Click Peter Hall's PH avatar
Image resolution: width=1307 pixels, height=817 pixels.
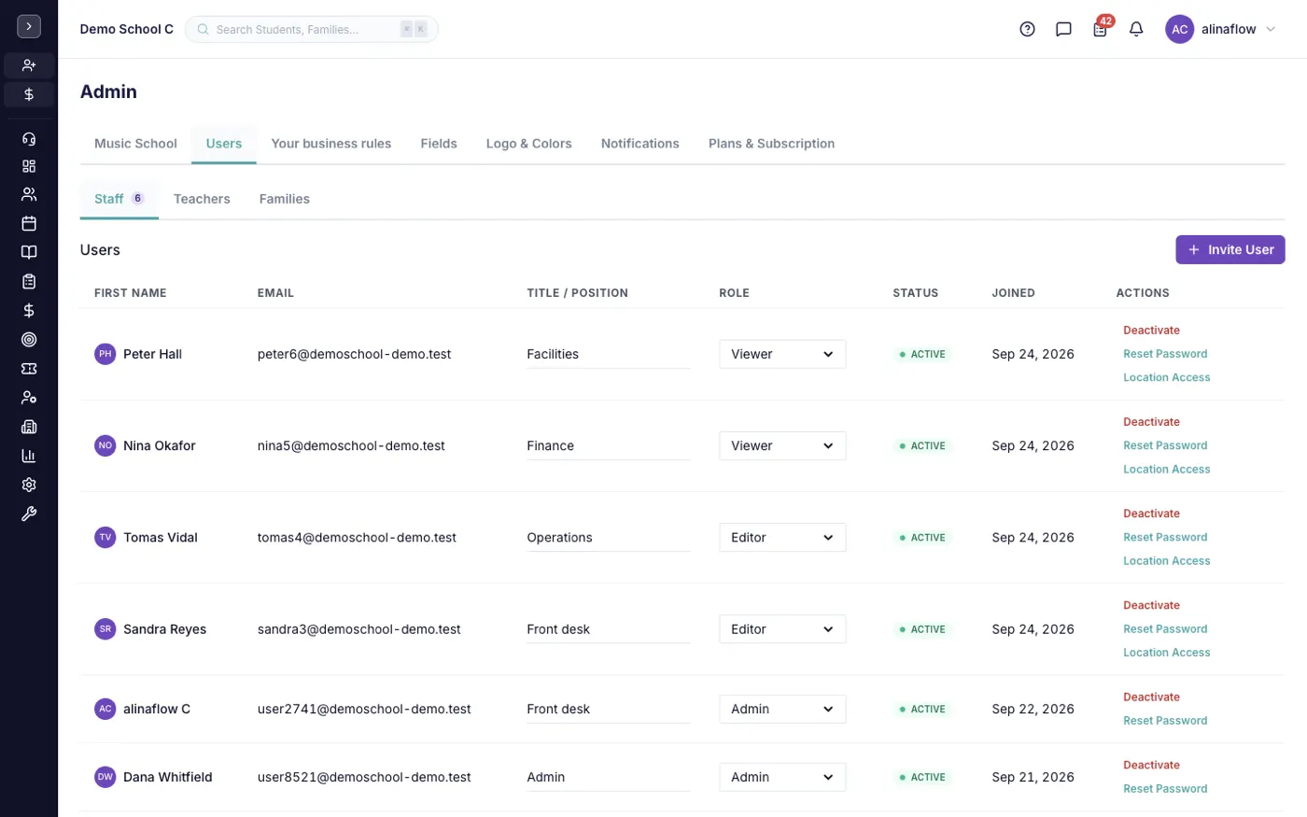pyautogui.click(x=105, y=354)
